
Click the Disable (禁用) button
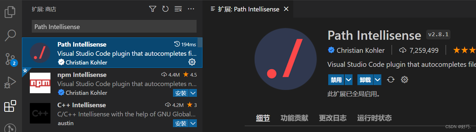tap(336, 80)
